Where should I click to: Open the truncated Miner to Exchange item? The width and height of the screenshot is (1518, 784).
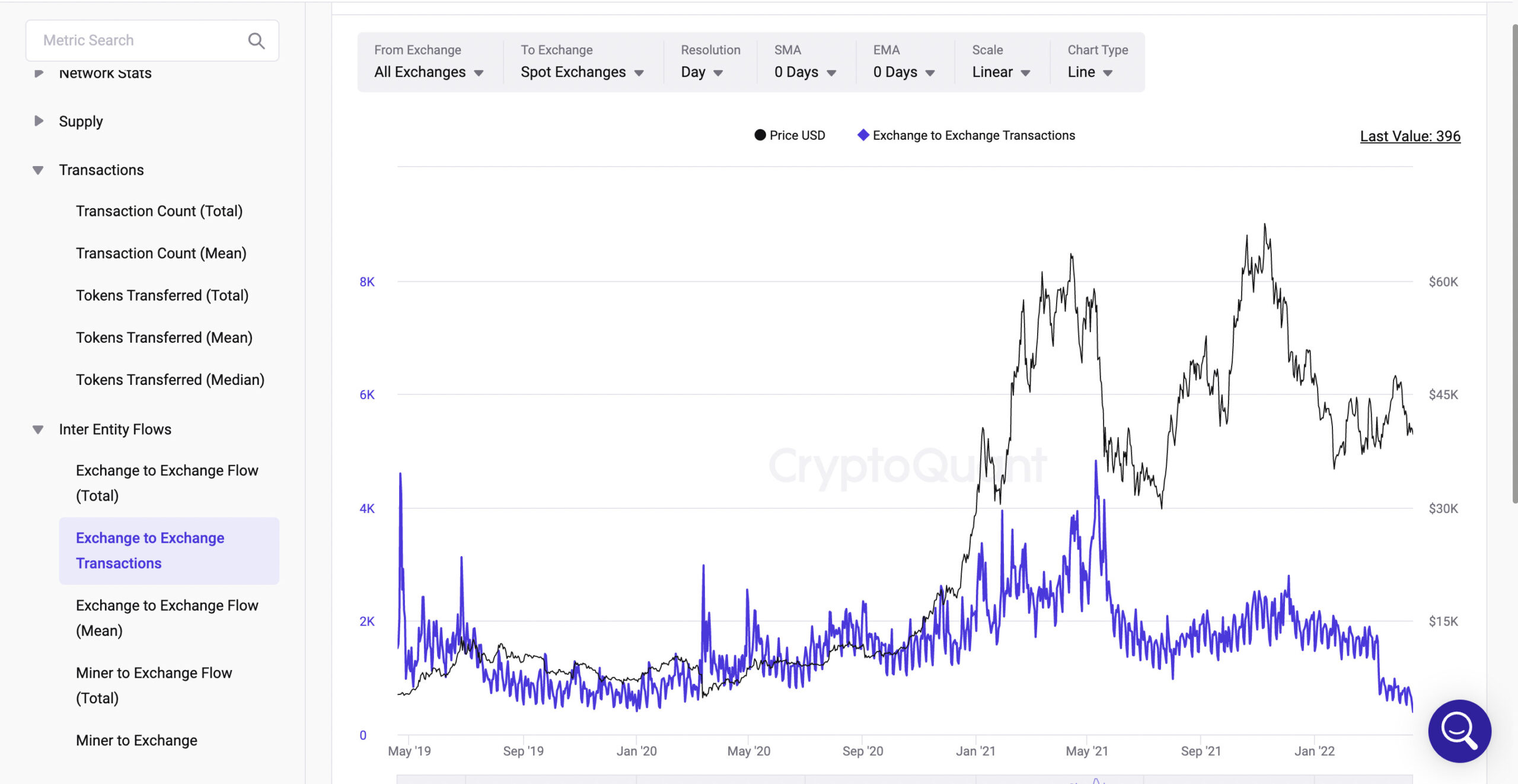137,740
